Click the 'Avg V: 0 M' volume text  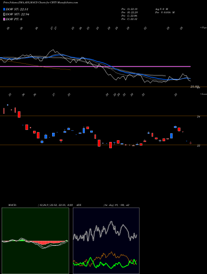click(x=161, y=9)
